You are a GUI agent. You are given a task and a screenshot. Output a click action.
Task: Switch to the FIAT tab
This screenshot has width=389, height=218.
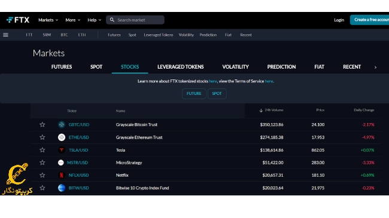click(319, 67)
